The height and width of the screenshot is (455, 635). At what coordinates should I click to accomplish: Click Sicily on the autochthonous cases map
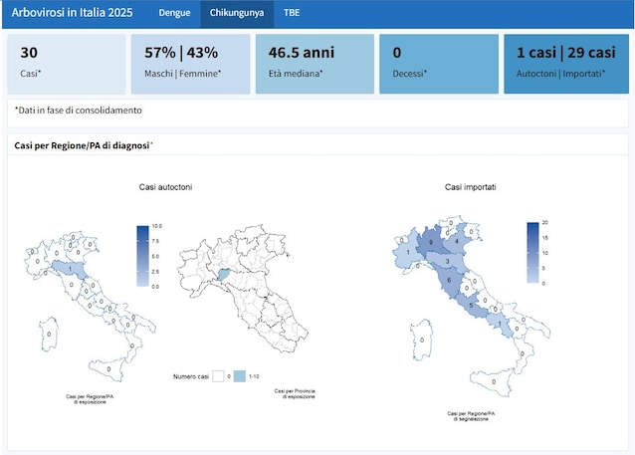[108, 369]
